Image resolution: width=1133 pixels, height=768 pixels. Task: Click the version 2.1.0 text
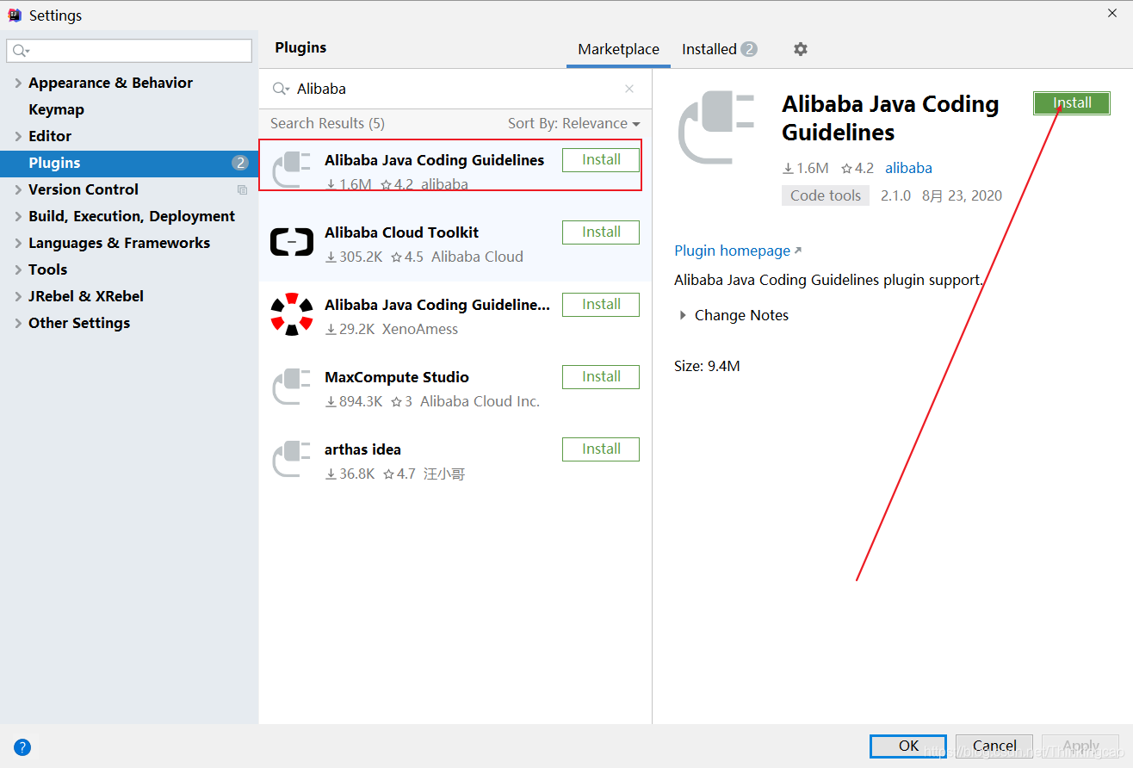click(895, 195)
